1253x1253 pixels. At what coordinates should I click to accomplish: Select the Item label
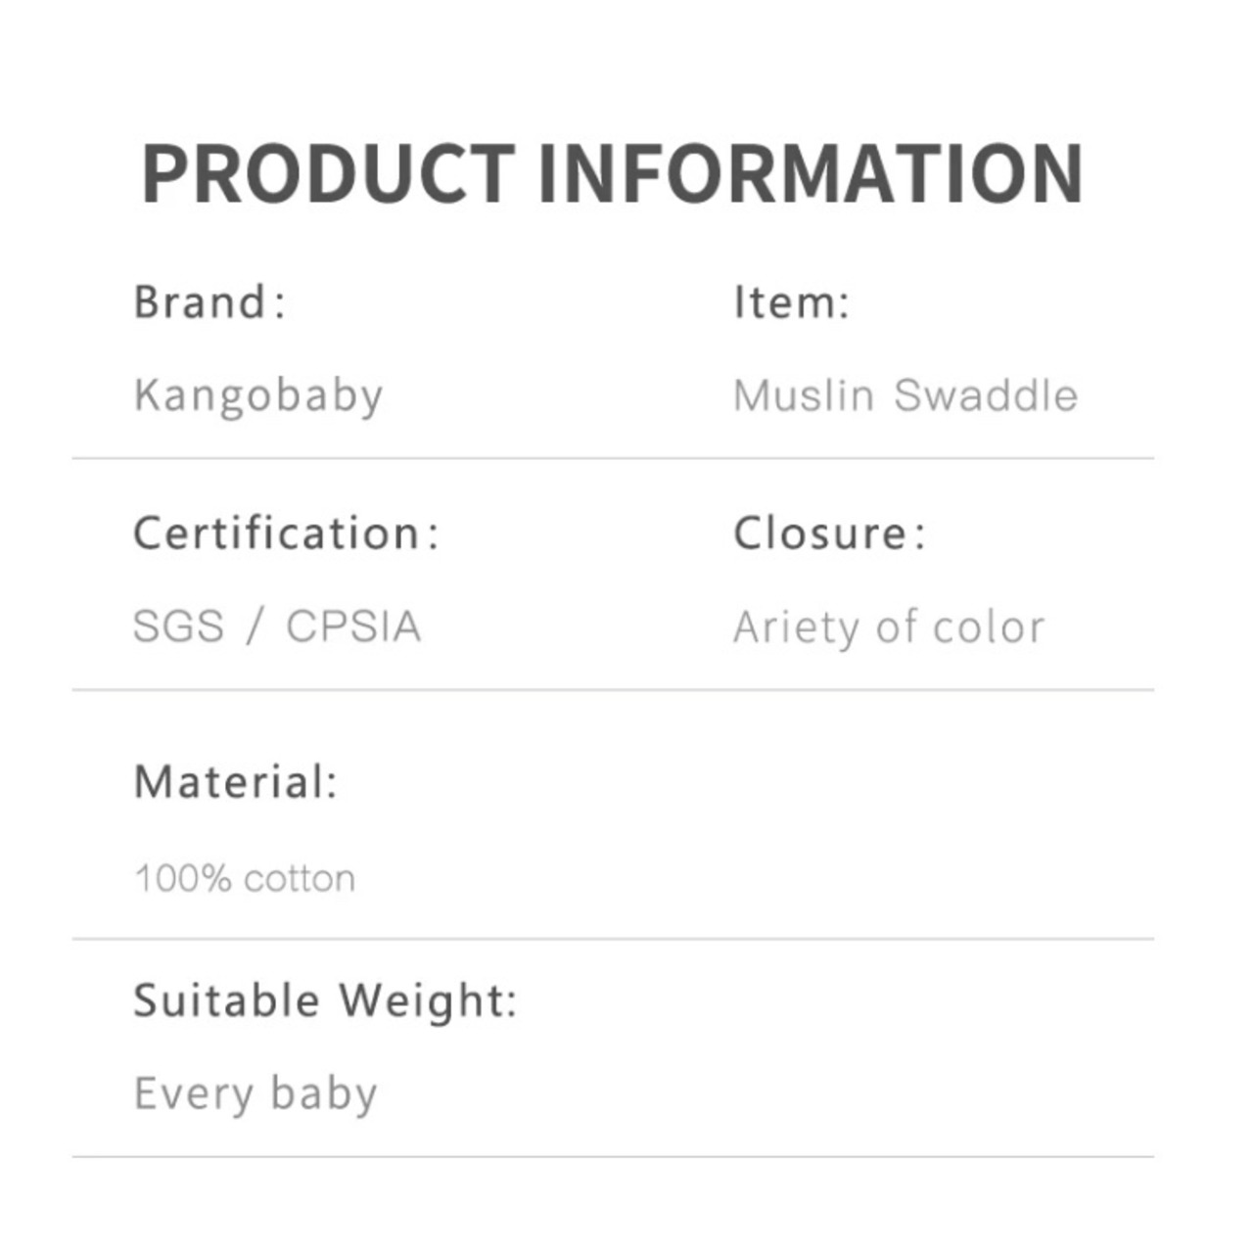(791, 302)
